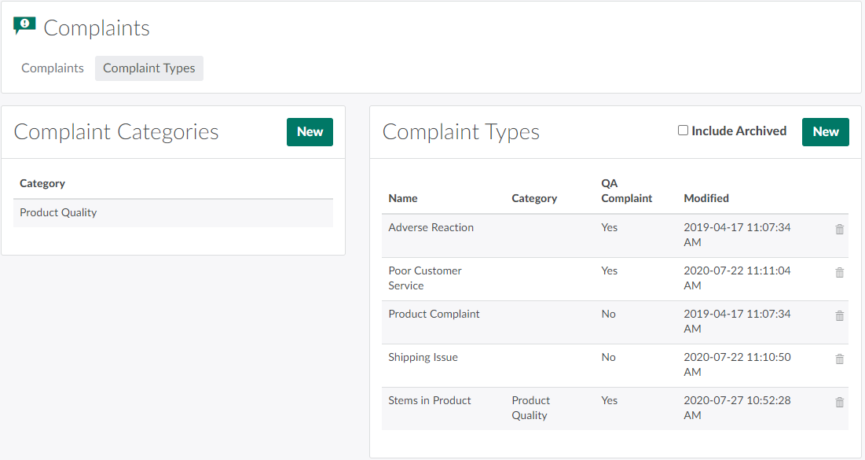Click the QA Complaint column header

(x=626, y=191)
